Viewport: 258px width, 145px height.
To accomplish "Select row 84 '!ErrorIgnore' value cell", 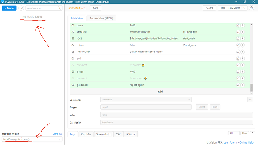I will pyautogui.click(x=190, y=45).
